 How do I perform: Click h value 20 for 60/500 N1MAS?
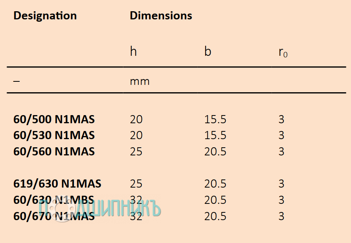point(136,119)
